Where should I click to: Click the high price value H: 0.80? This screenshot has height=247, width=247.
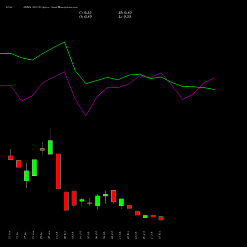[x=125, y=13]
